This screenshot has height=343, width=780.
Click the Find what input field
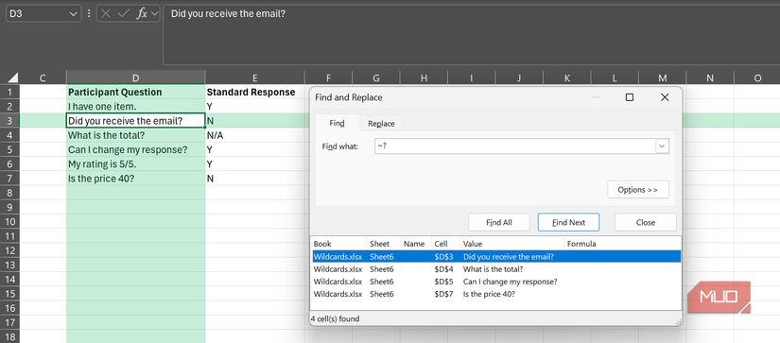tap(515, 146)
